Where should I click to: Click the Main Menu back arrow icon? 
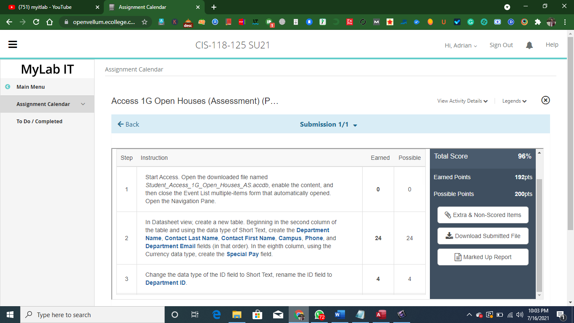coord(8,87)
